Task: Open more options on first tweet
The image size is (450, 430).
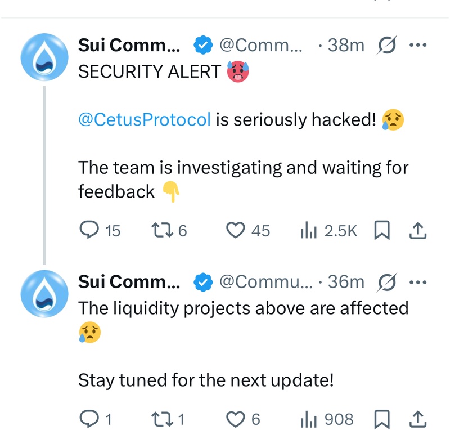Action: 418,45
